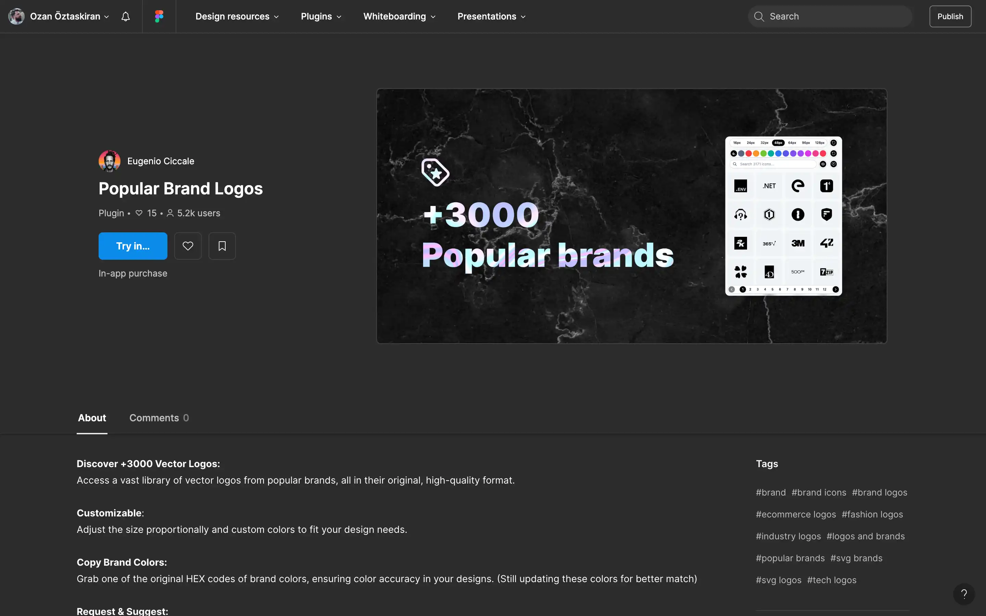Click the Discover +3000 Vector Logos heading
986x616 pixels.
[x=148, y=464]
